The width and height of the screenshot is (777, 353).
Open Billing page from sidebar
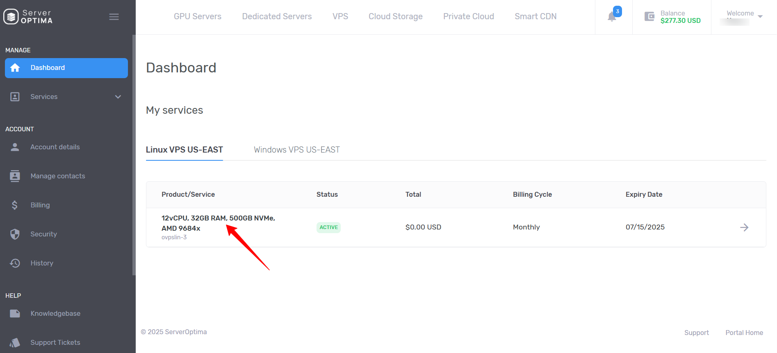[40, 205]
